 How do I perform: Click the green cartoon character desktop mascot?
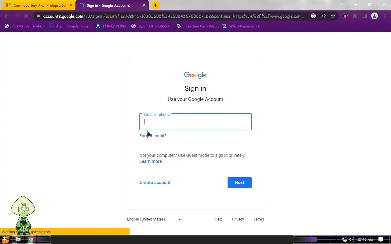coord(23,215)
